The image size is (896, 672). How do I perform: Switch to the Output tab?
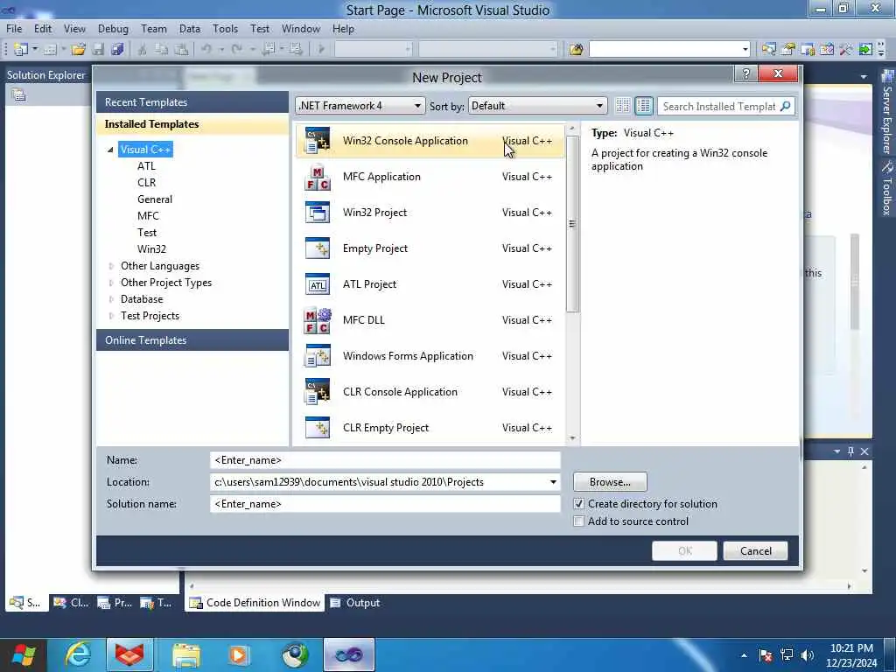click(355, 603)
